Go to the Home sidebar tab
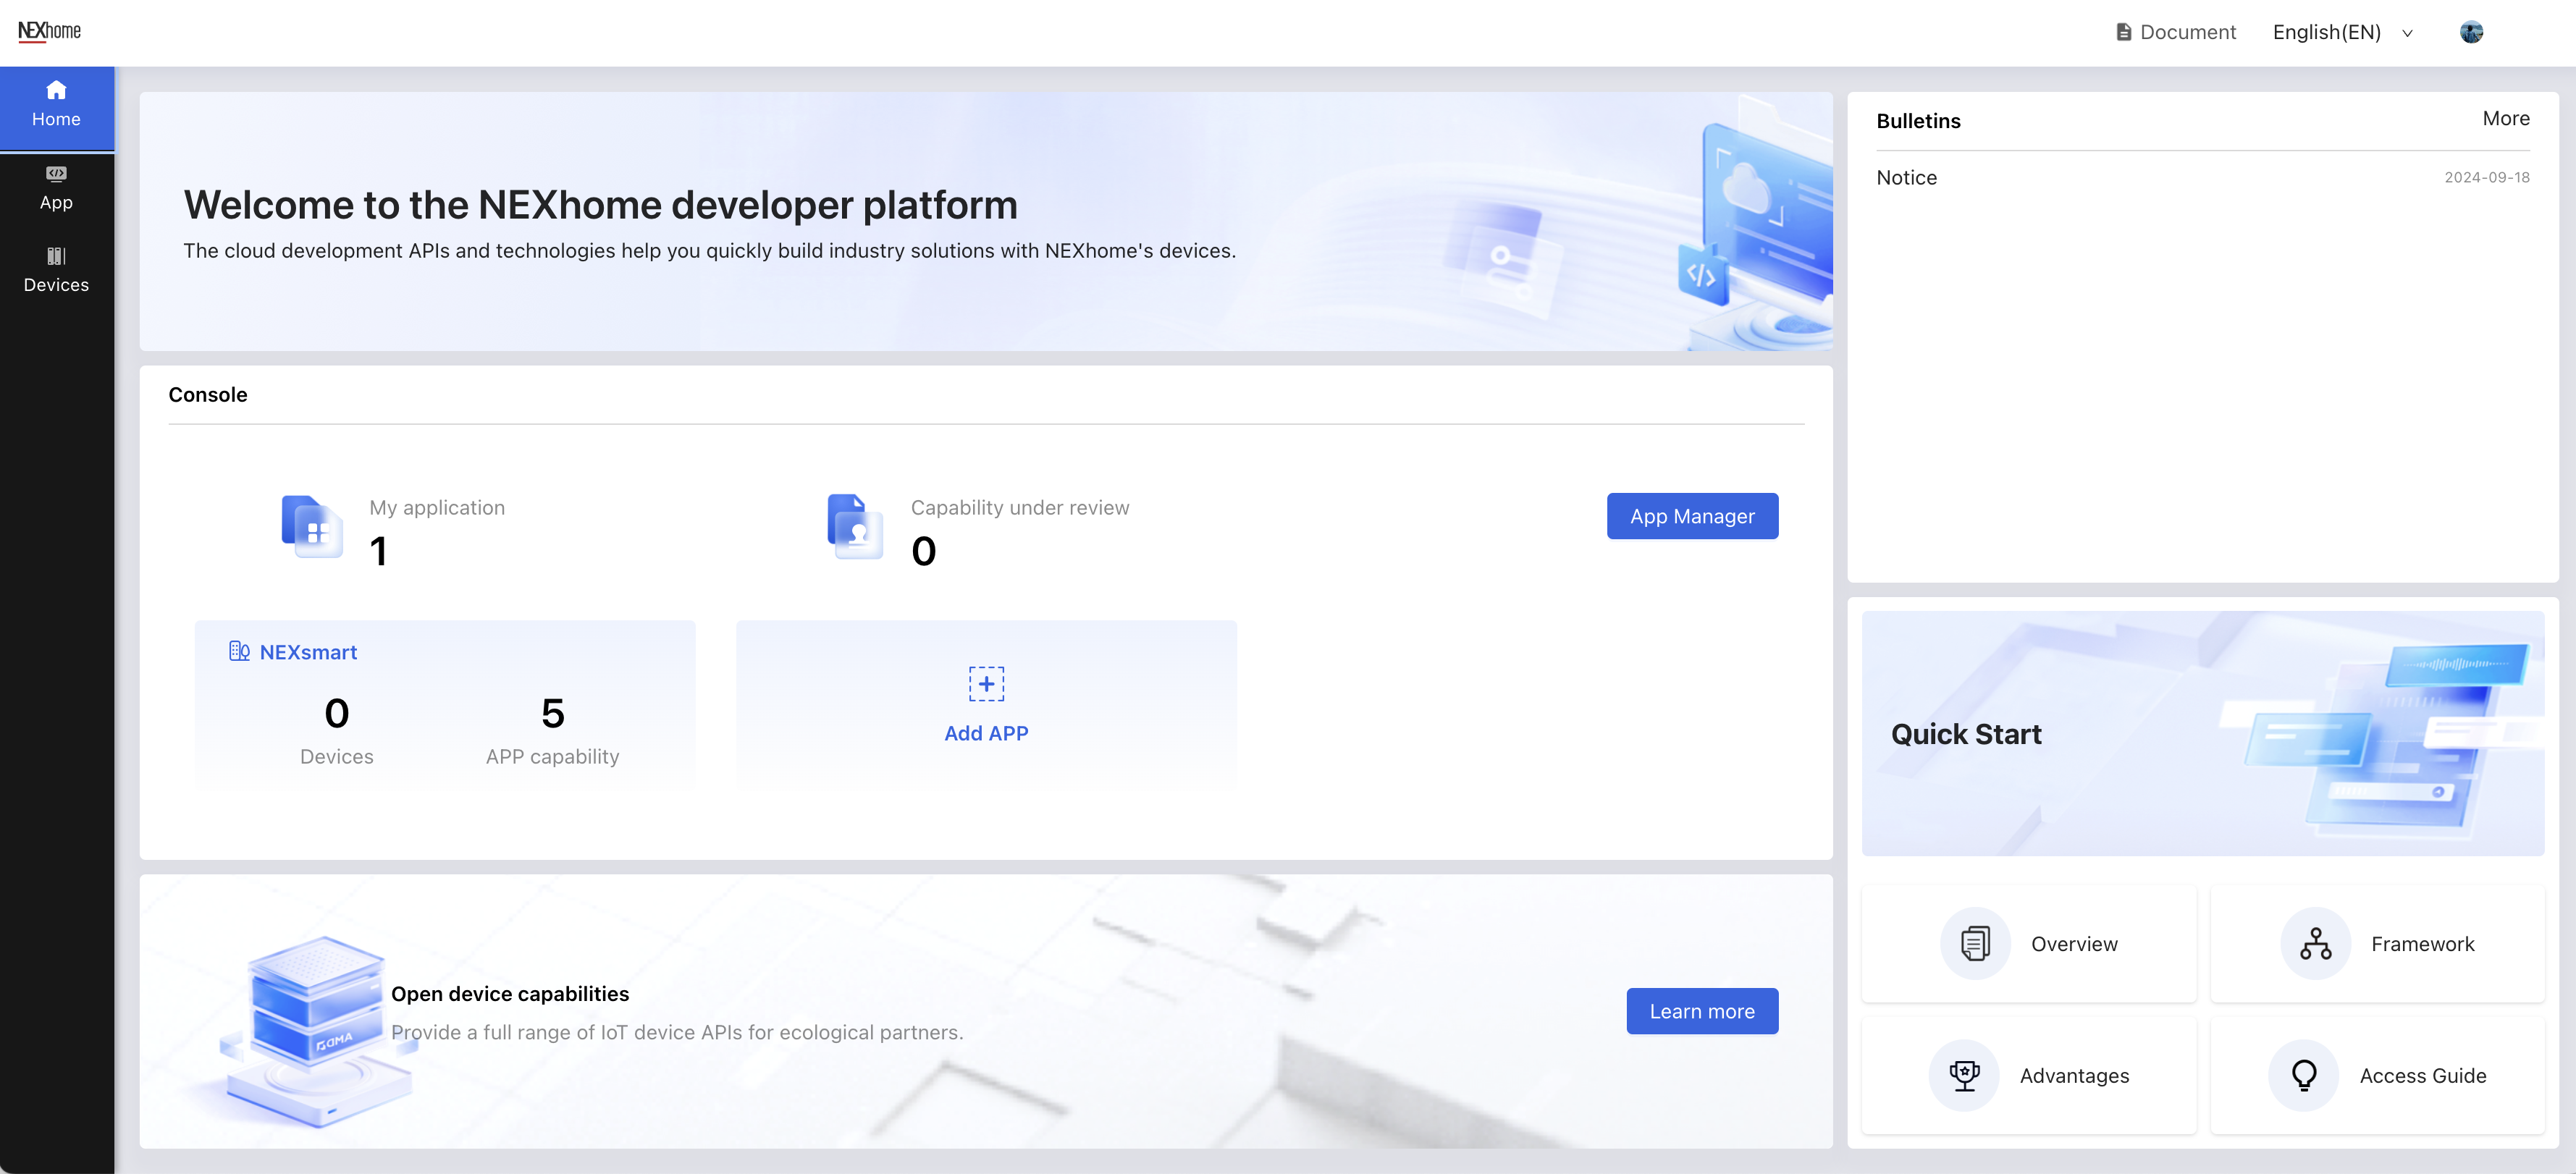 [56, 104]
